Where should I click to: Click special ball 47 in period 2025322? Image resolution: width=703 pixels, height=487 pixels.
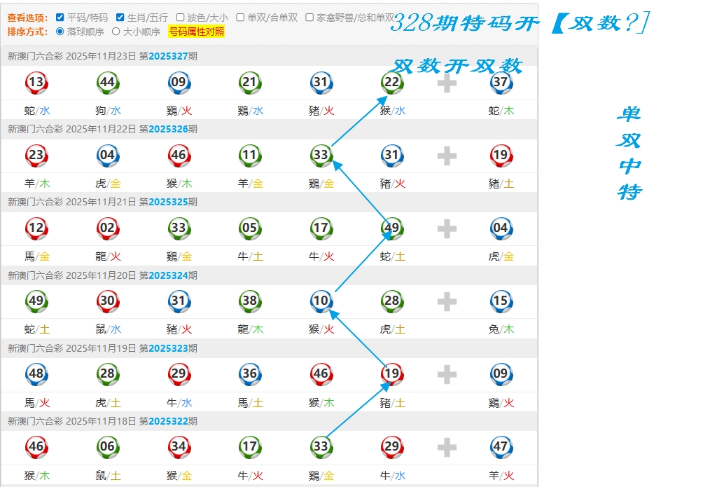500,447
